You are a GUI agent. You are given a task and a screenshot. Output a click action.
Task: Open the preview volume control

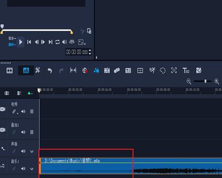click(x=64, y=42)
